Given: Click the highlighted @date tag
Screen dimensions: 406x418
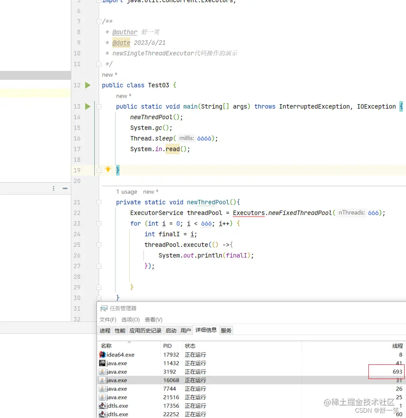Looking at the screenshot, I should (x=121, y=43).
